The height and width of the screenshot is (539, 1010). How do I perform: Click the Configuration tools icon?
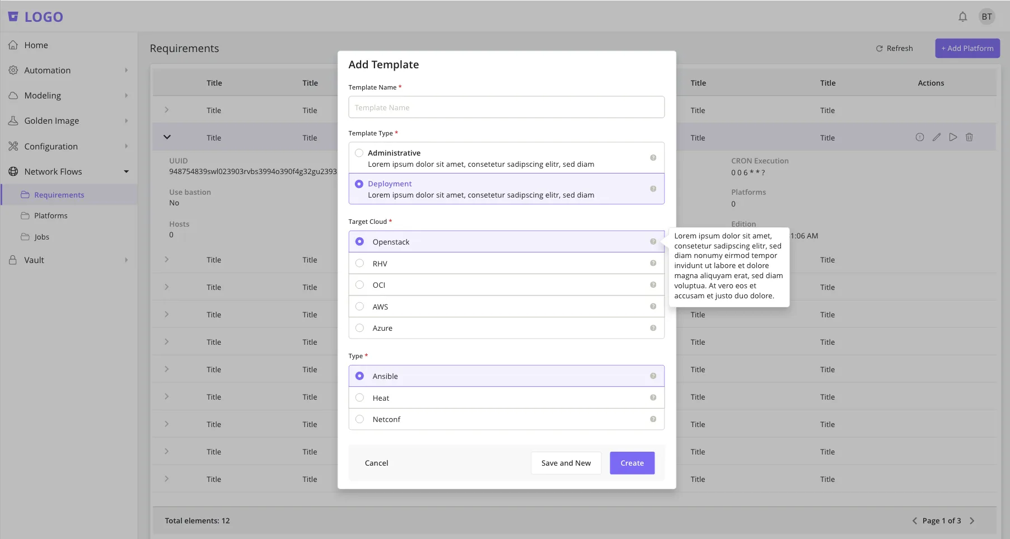tap(13, 147)
